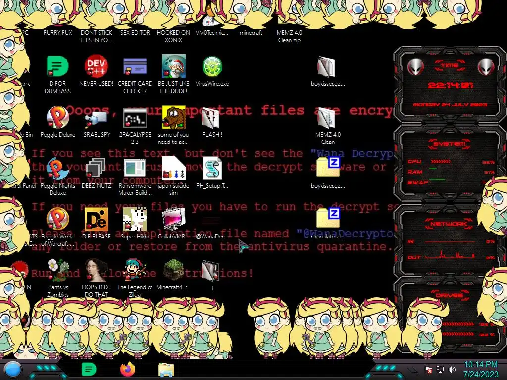The width and height of the screenshot is (507, 380).
Task: Open the CREDIT CARD CHECKER shortcut
Action: 135,67
